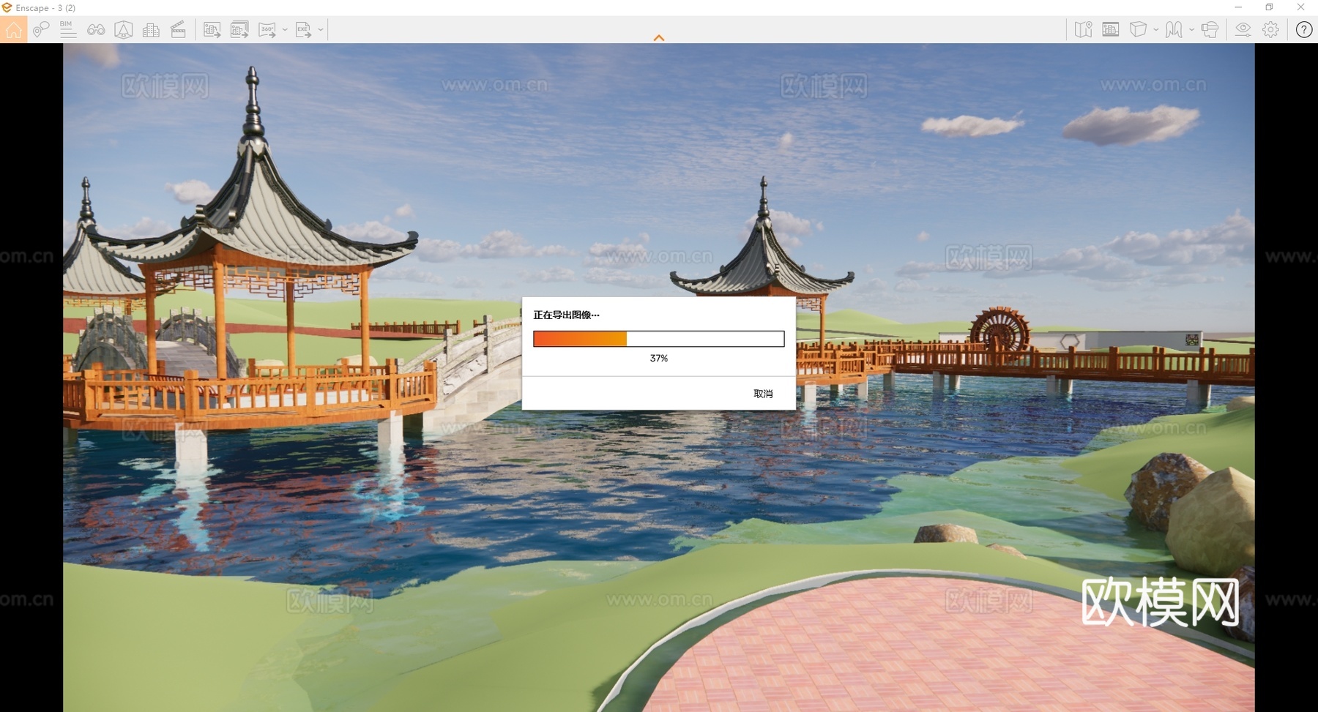Expand the navigation mode dropdown arrow
The height and width of the screenshot is (712, 1318).
[1191, 30]
